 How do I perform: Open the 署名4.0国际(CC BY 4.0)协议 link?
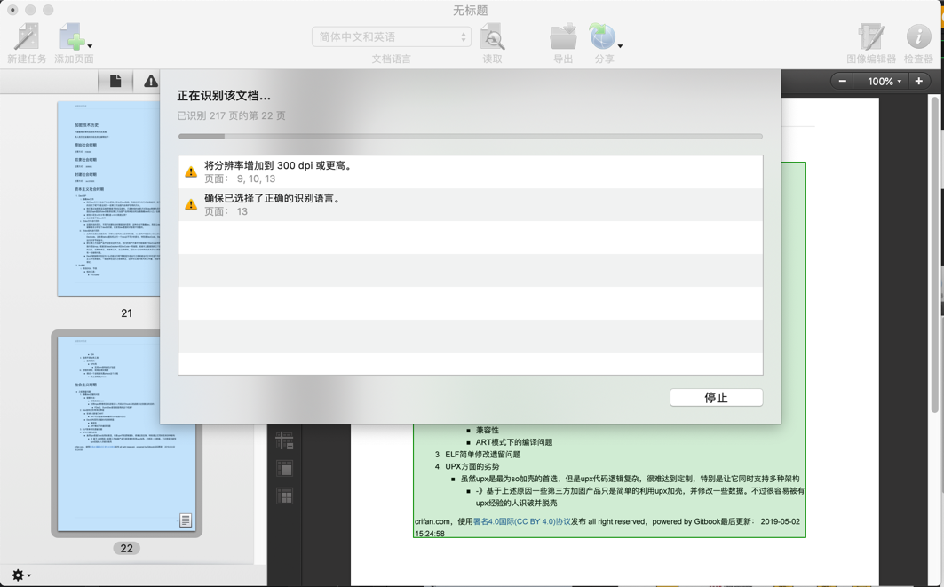pyautogui.click(x=522, y=521)
